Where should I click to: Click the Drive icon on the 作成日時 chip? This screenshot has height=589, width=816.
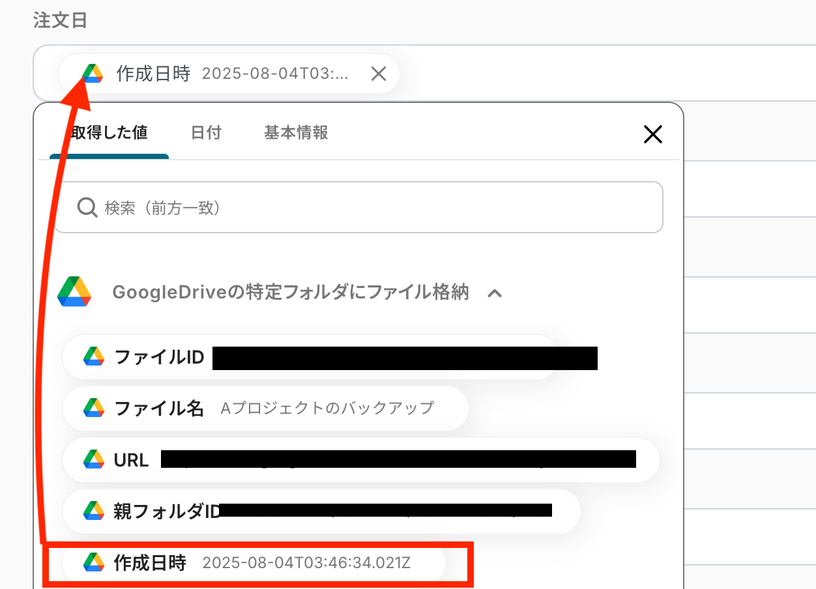95,563
